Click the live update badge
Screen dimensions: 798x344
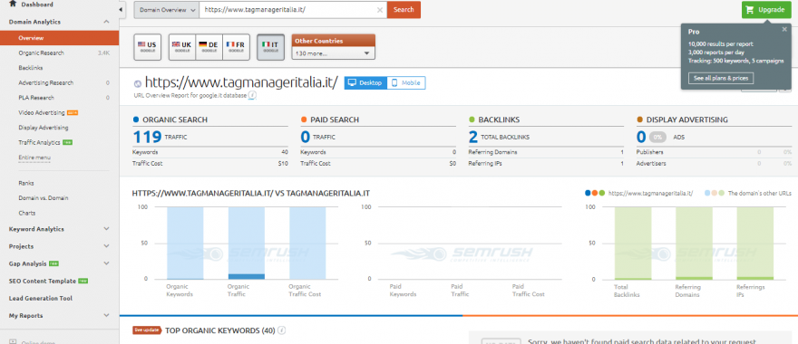click(x=147, y=330)
